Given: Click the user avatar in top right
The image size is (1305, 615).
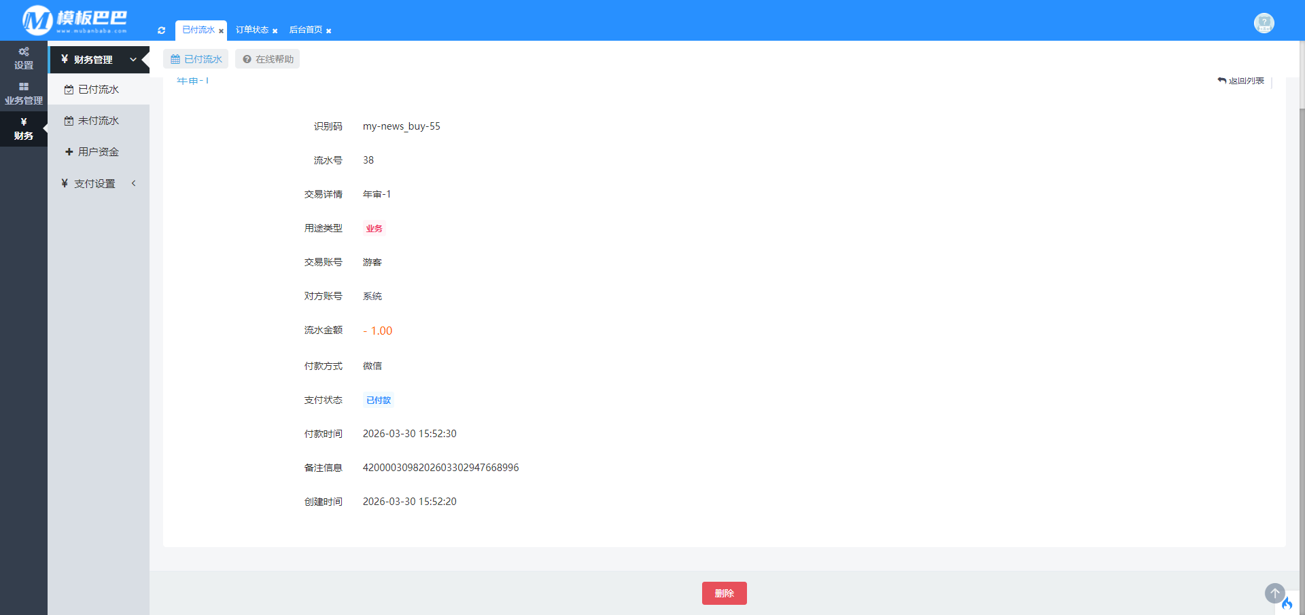Looking at the screenshot, I should coord(1264,23).
